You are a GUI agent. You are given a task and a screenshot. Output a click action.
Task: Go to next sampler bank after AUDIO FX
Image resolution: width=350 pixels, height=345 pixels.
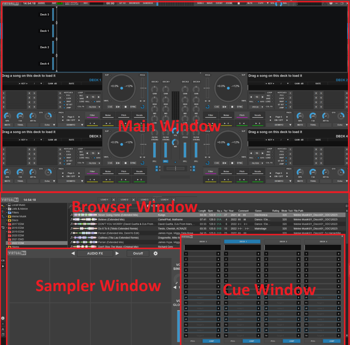pos(117,253)
